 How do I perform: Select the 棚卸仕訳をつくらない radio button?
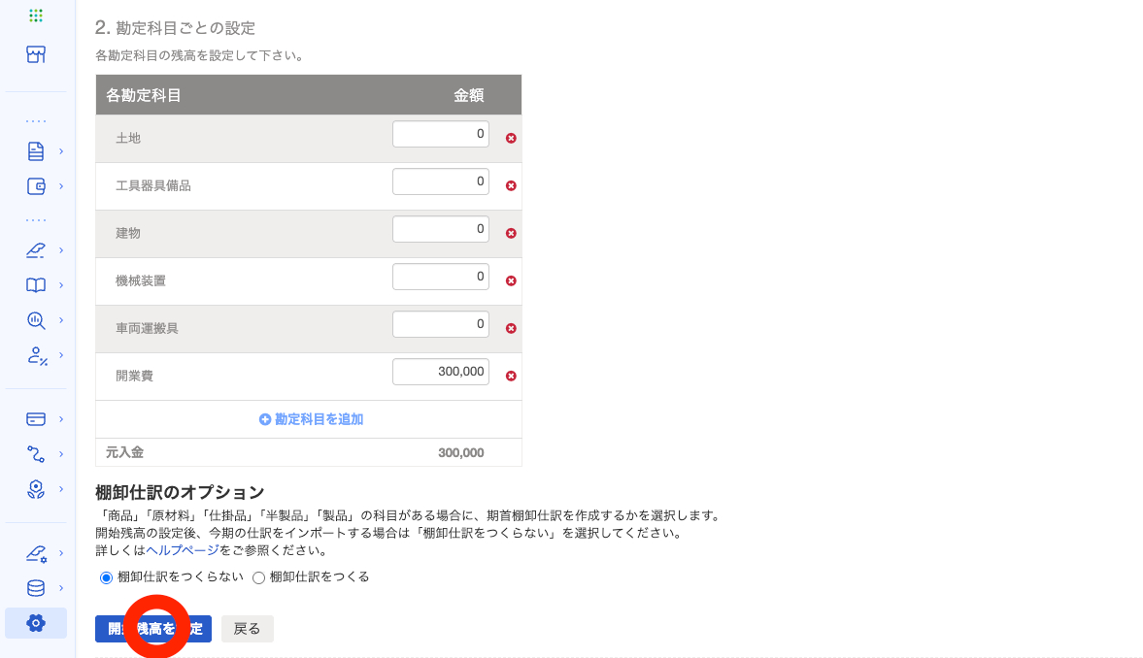105,577
